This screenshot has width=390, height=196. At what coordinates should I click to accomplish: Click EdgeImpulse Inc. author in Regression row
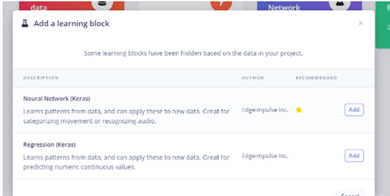pos(265,156)
